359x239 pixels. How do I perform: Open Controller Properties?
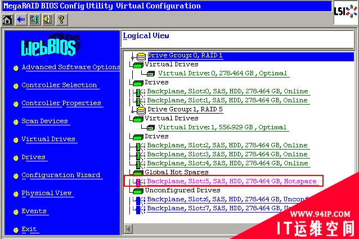[x=61, y=103]
